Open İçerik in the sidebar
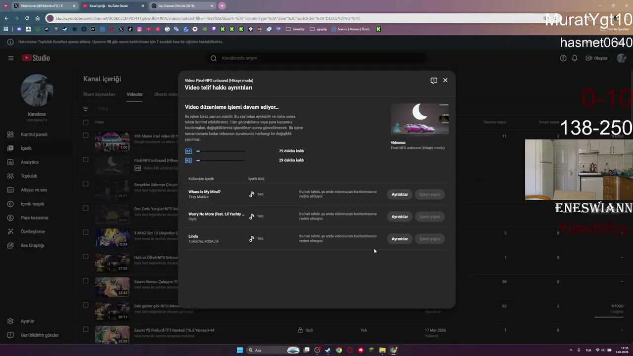633x356 pixels. coord(26,148)
